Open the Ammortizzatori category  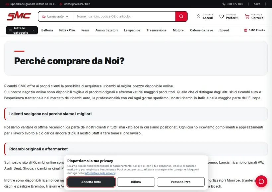click(106, 30)
